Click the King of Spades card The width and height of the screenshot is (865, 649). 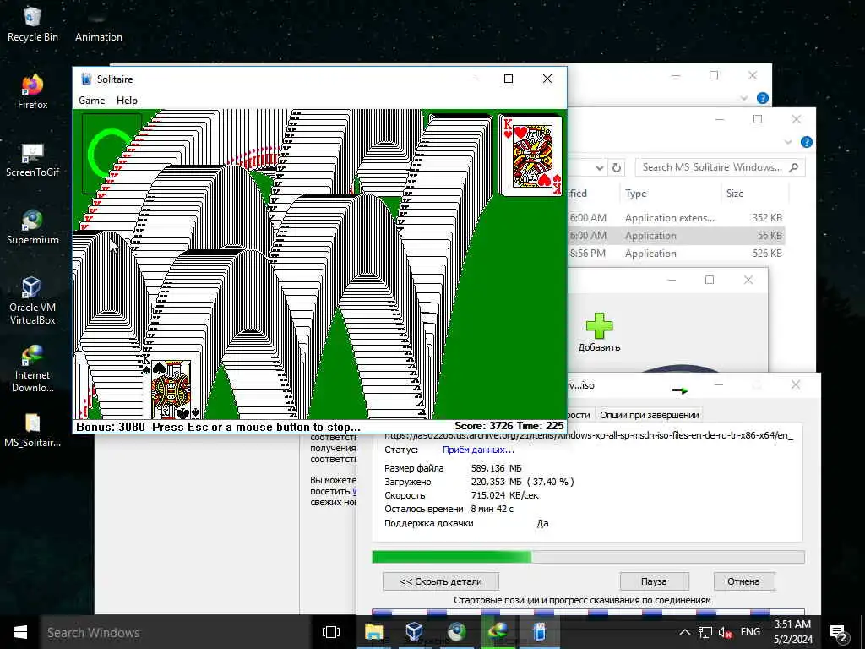pyautogui.click(x=172, y=387)
